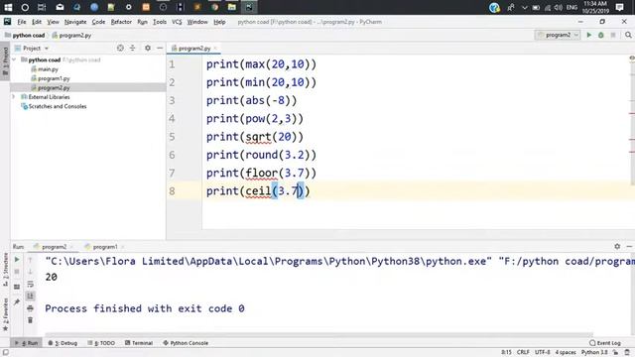Open the Tools menu

160,22
